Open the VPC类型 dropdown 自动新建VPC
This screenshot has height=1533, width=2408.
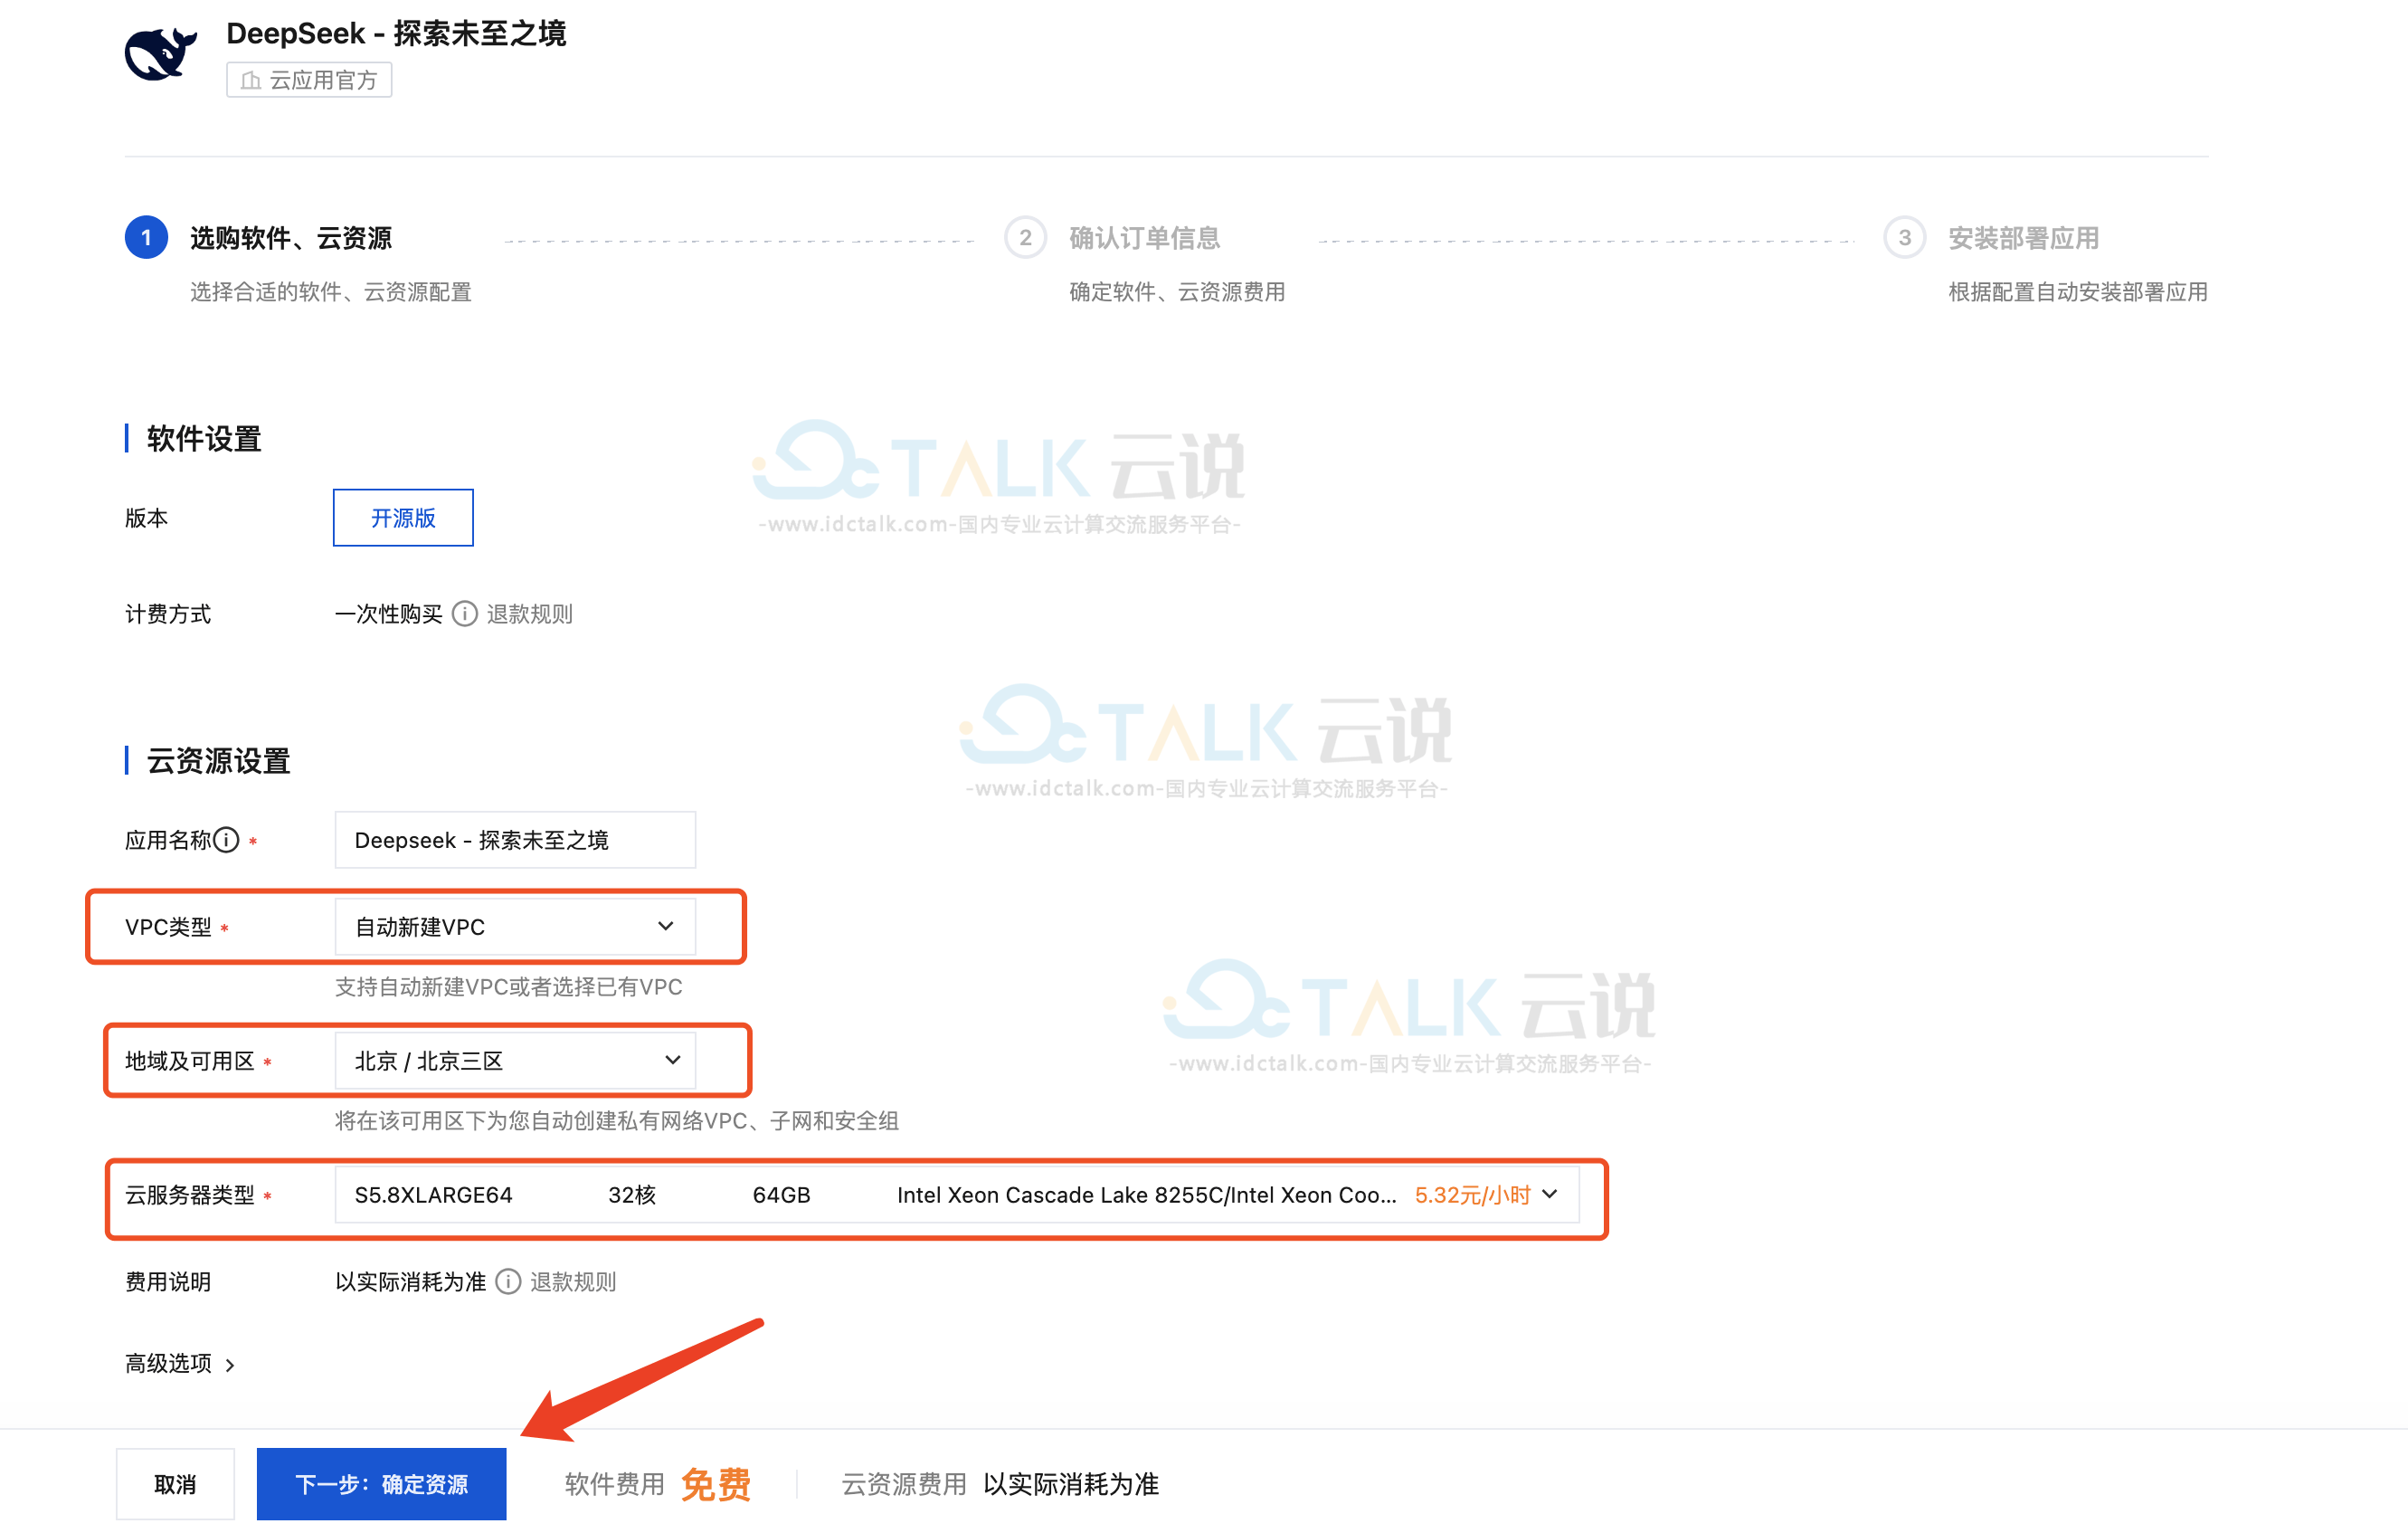click(515, 927)
